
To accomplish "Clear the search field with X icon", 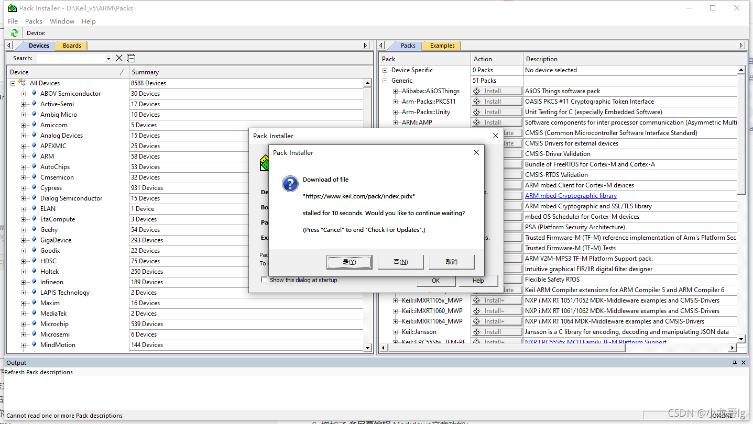I will (119, 58).
